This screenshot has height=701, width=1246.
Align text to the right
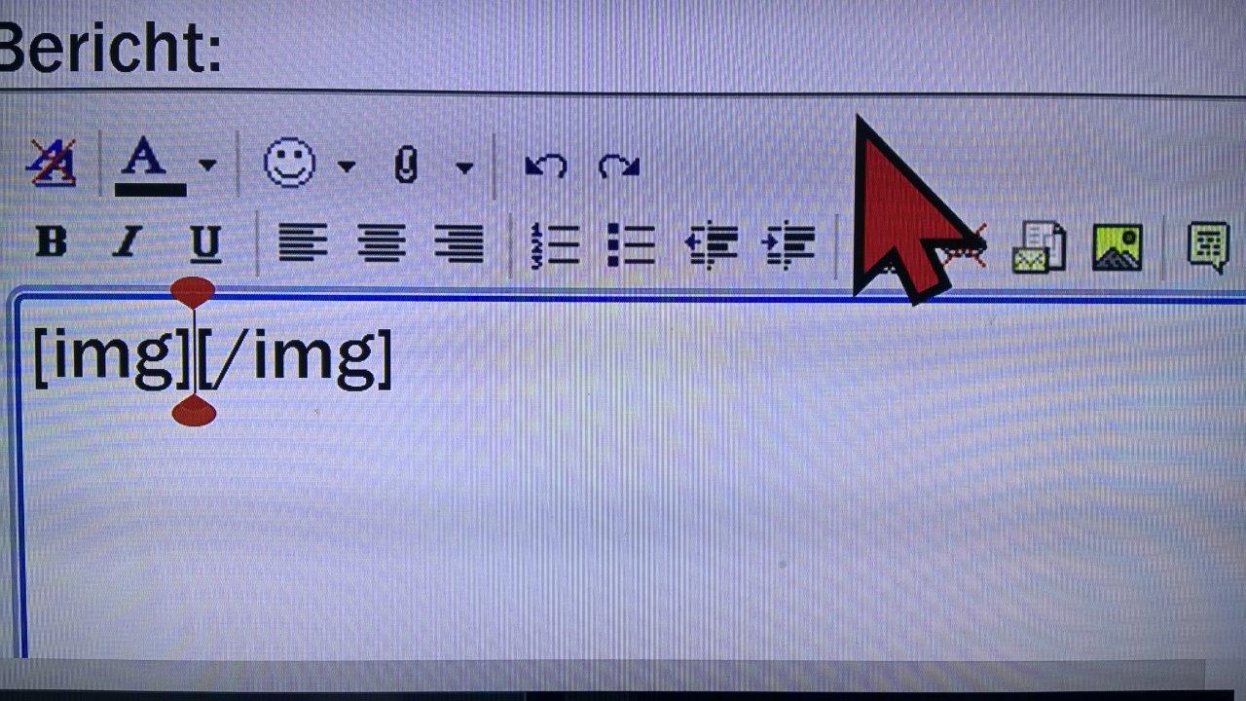click(458, 242)
